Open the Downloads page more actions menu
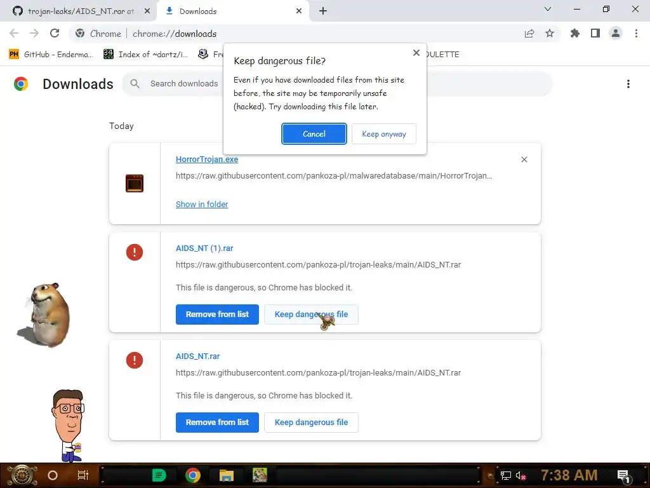Viewport: 650px width, 488px height. [x=628, y=84]
